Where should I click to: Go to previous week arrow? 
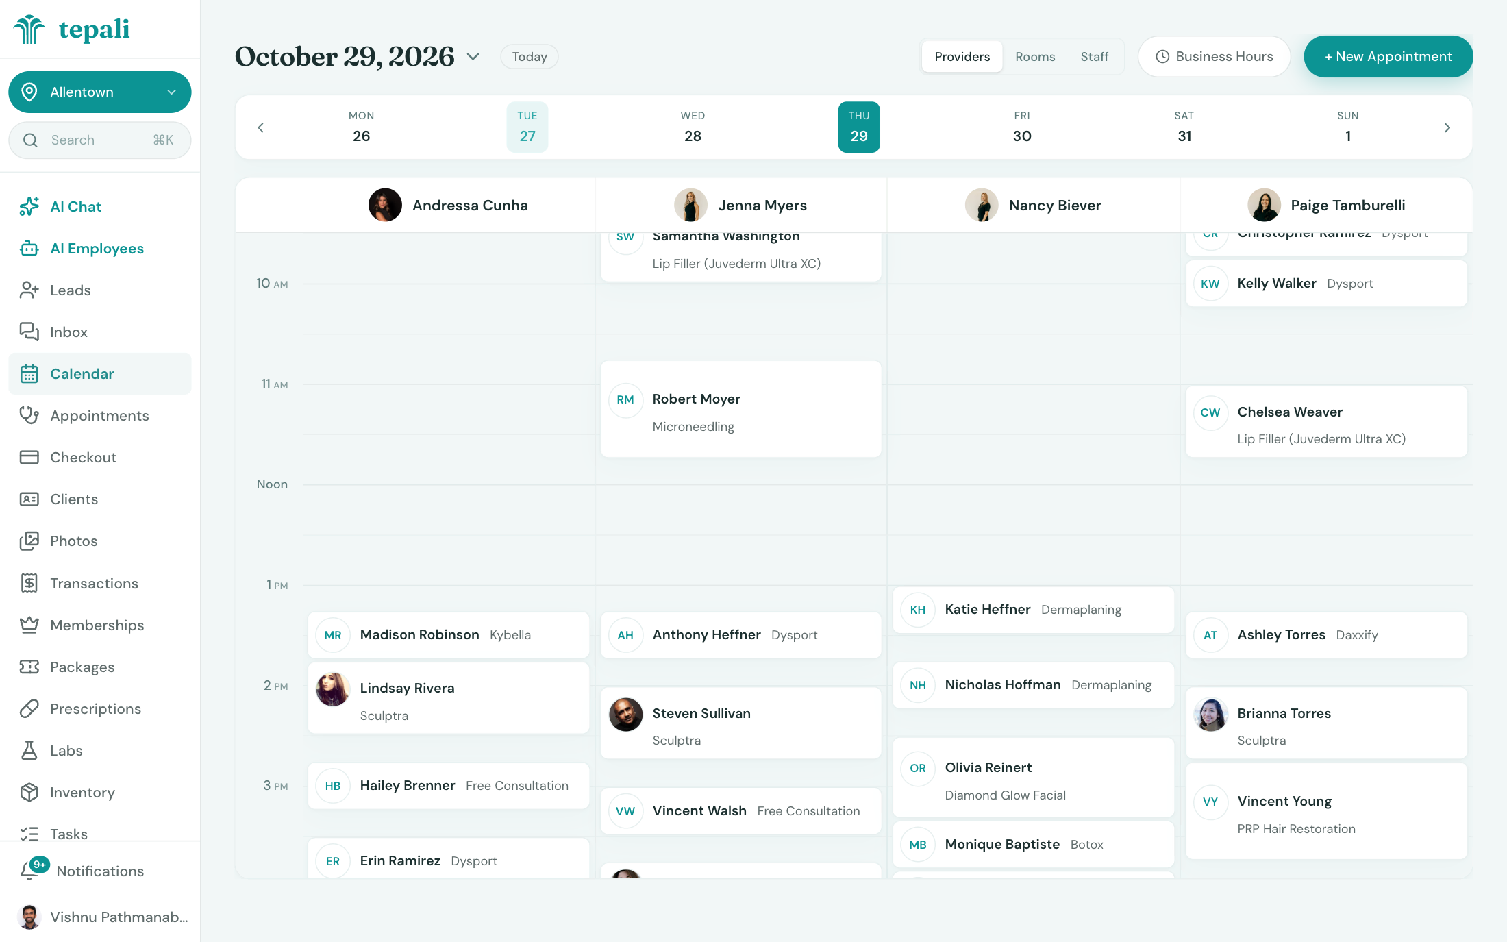click(260, 127)
